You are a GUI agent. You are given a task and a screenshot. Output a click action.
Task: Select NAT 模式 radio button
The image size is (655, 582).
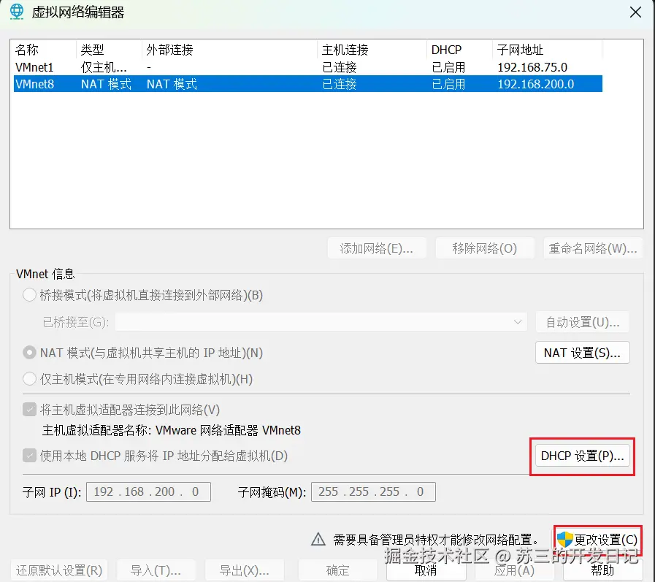pyautogui.click(x=29, y=353)
